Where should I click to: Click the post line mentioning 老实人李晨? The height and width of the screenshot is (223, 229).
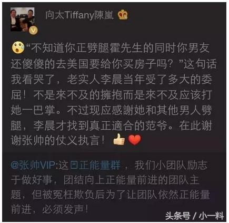pos(112,79)
